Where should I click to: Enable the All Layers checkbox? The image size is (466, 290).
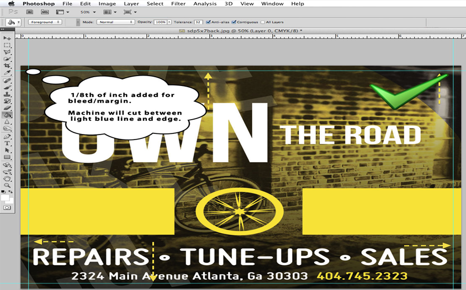point(263,22)
